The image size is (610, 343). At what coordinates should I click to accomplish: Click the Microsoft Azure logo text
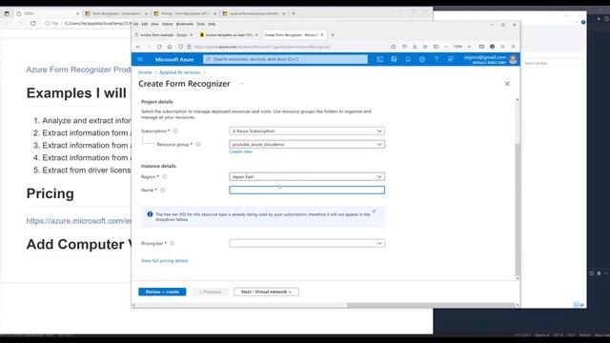tap(174, 59)
